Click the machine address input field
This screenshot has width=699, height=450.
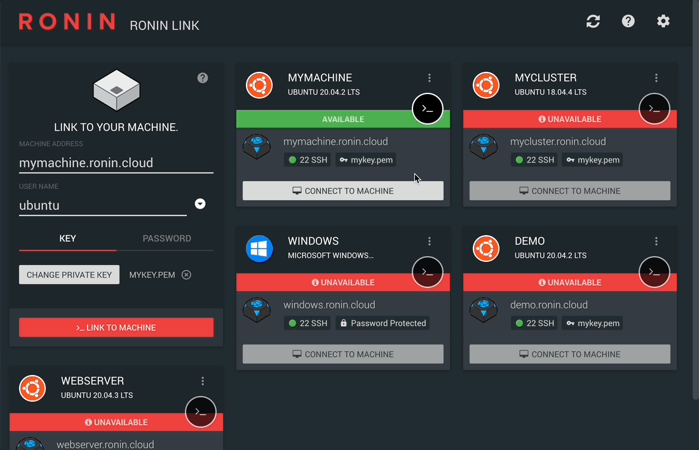point(116,163)
